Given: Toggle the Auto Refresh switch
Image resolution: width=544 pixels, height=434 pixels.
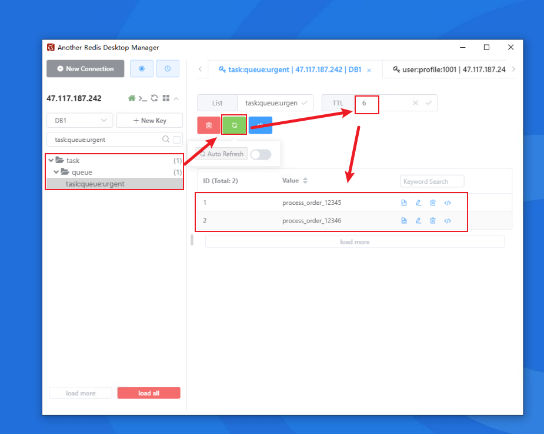Looking at the screenshot, I should [x=261, y=154].
